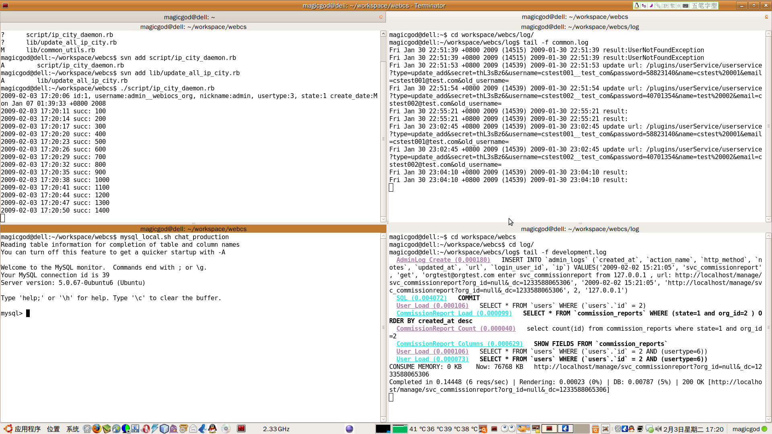772x434 pixels.
Task: Open the gear-and-box settings launcher icon
Action: [x=183, y=429]
